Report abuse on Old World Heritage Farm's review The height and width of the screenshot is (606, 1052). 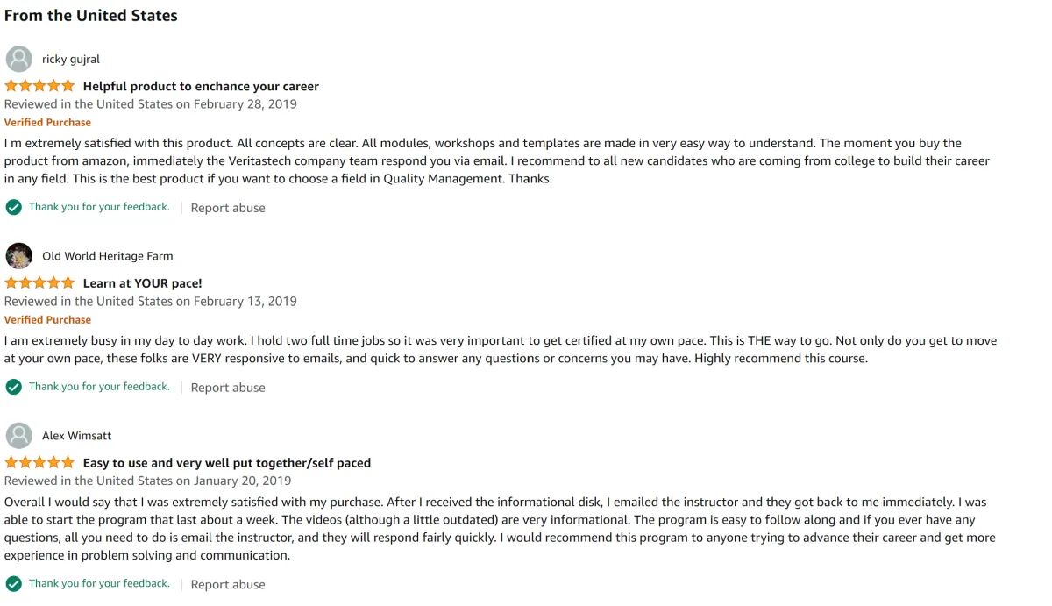[x=228, y=388]
